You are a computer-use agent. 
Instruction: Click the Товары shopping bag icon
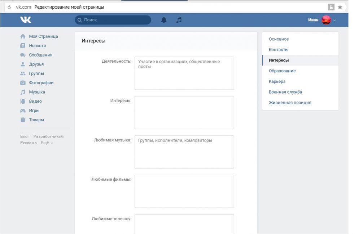pyautogui.click(x=23, y=120)
